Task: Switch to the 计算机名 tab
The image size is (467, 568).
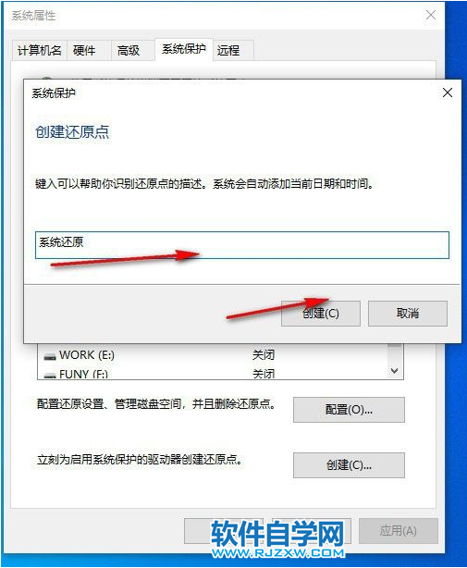Action: tap(40, 50)
